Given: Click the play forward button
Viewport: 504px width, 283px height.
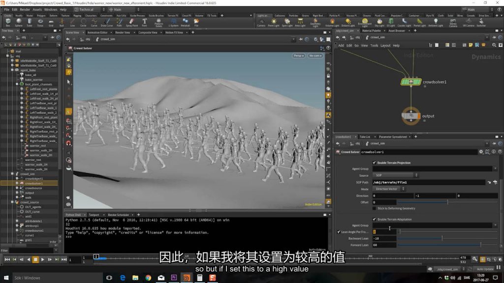Looking at the screenshot, I should point(42,259).
